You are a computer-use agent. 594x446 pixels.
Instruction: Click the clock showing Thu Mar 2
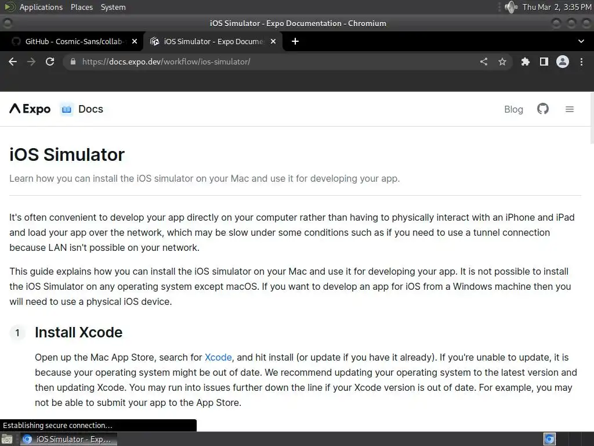pyautogui.click(x=556, y=7)
